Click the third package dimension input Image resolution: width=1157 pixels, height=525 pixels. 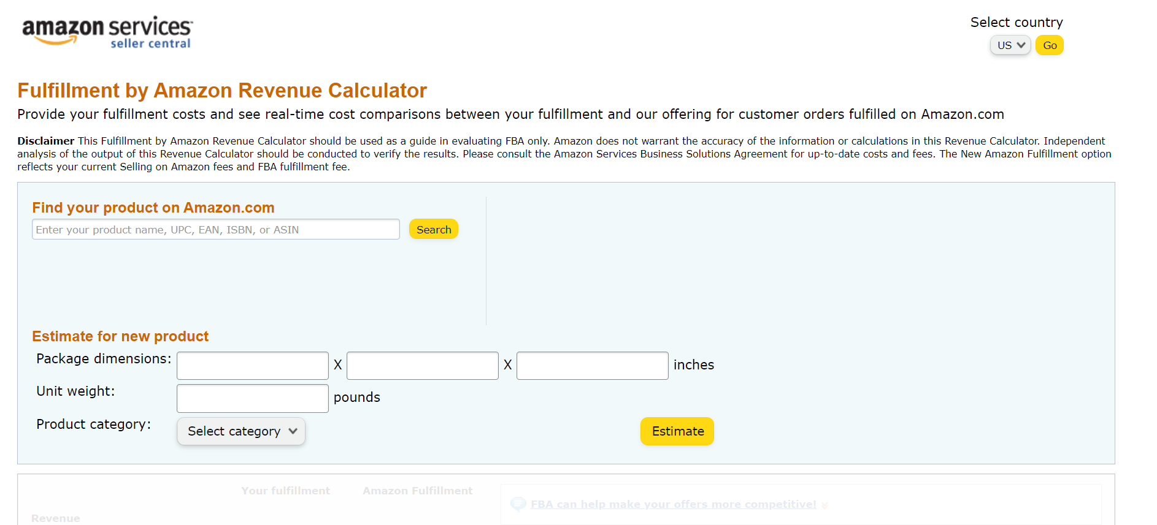click(x=593, y=366)
